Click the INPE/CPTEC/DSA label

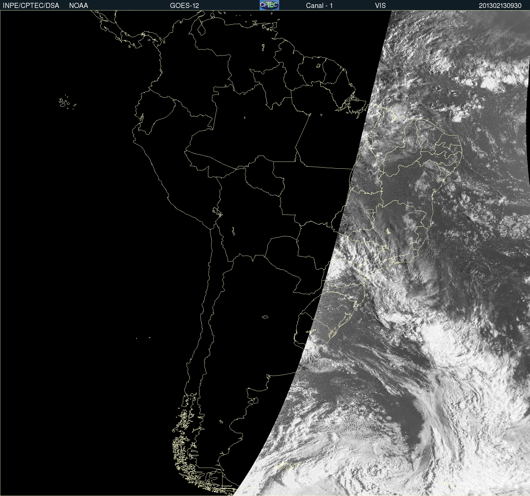coord(31,6)
